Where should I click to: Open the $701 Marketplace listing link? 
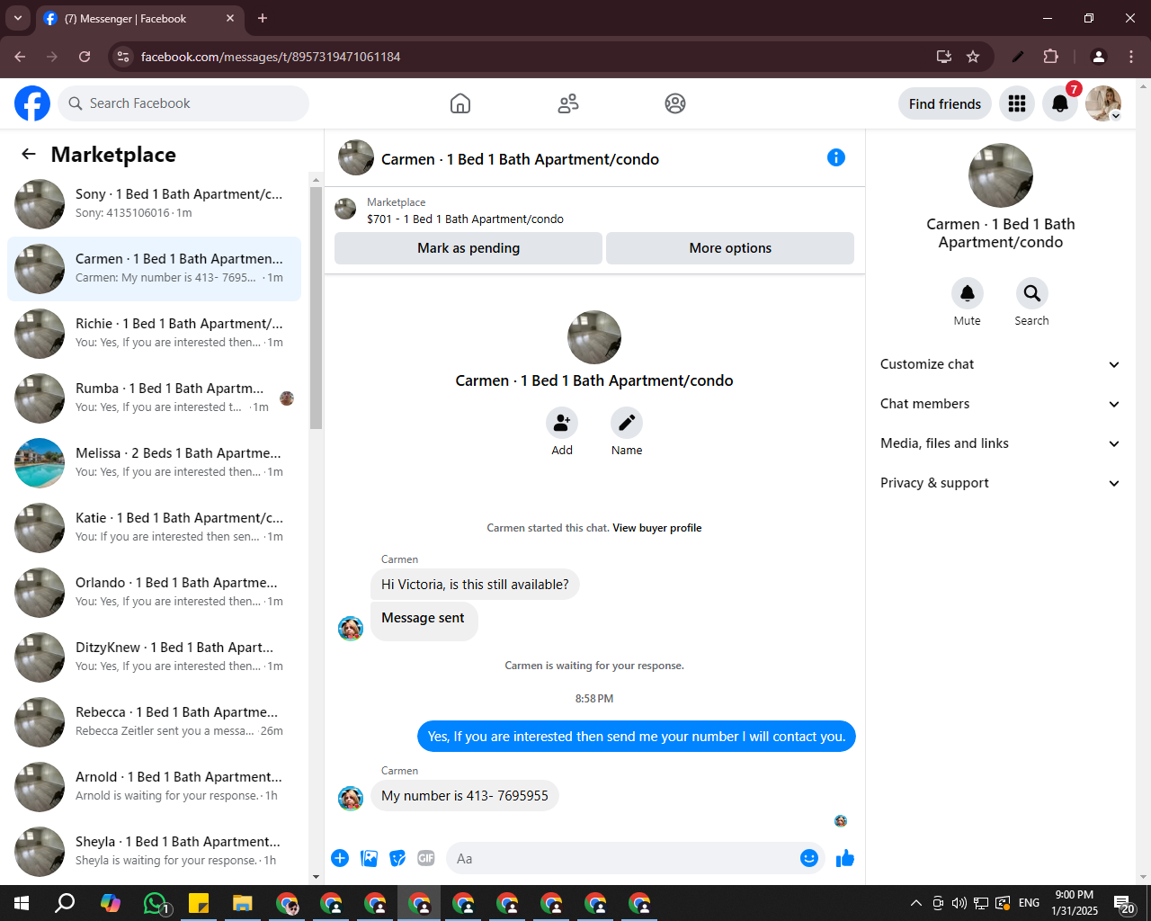tap(465, 219)
